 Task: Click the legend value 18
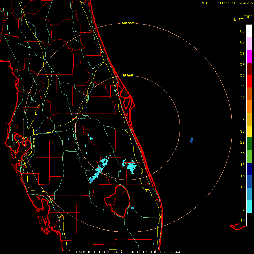(x=242, y=165)
